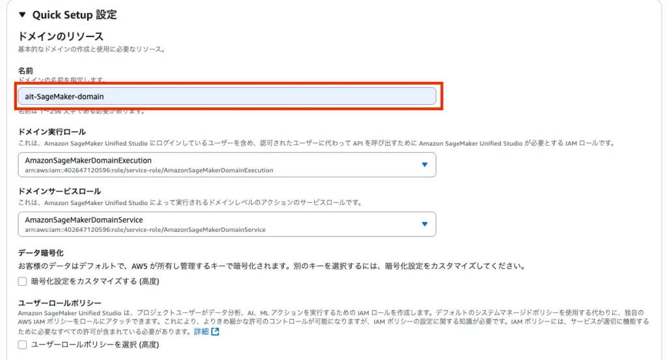Screen dimensions: 666x360
Task: Open the 詳細 link
Action: pyautogui.click(x=201, y=331)
